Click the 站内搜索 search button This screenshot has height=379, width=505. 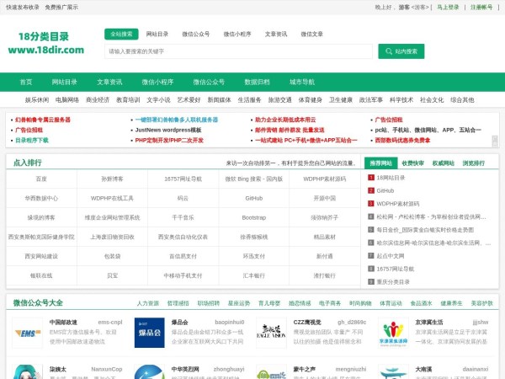401,51
